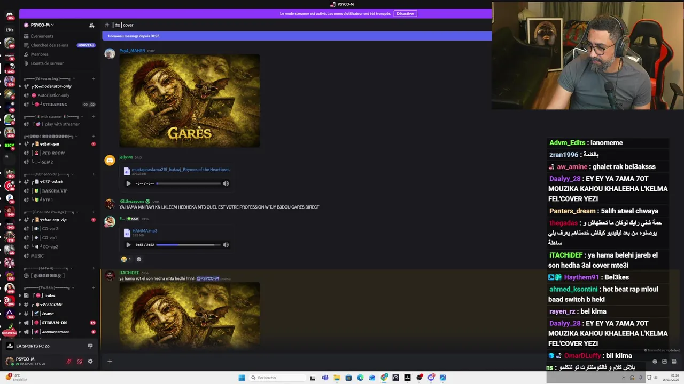Screen dimensions: 684x384
Task: Click the laughing emoji reaction with count 1
Action: tap(126, 259)
